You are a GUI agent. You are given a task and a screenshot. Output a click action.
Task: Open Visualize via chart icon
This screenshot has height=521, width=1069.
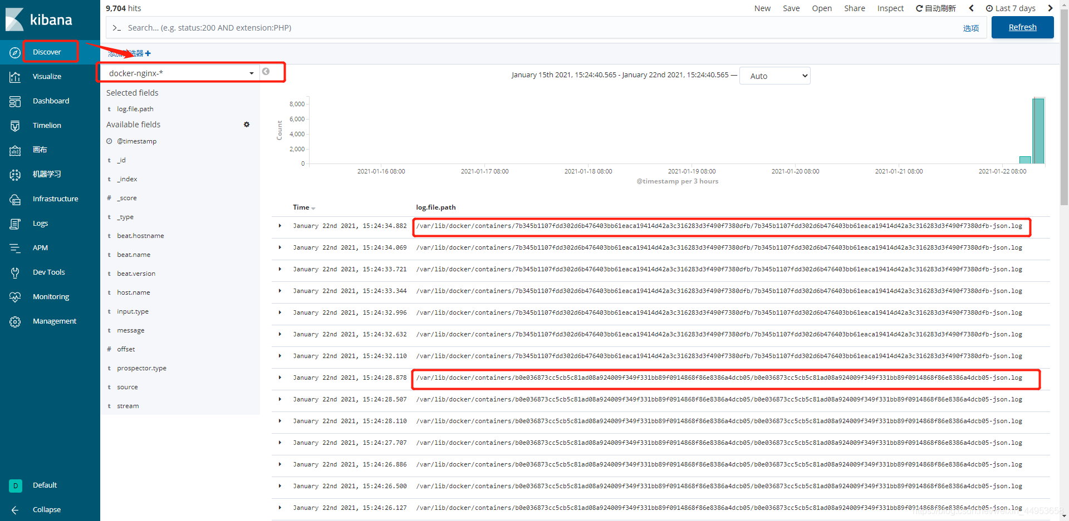[15, 77]
